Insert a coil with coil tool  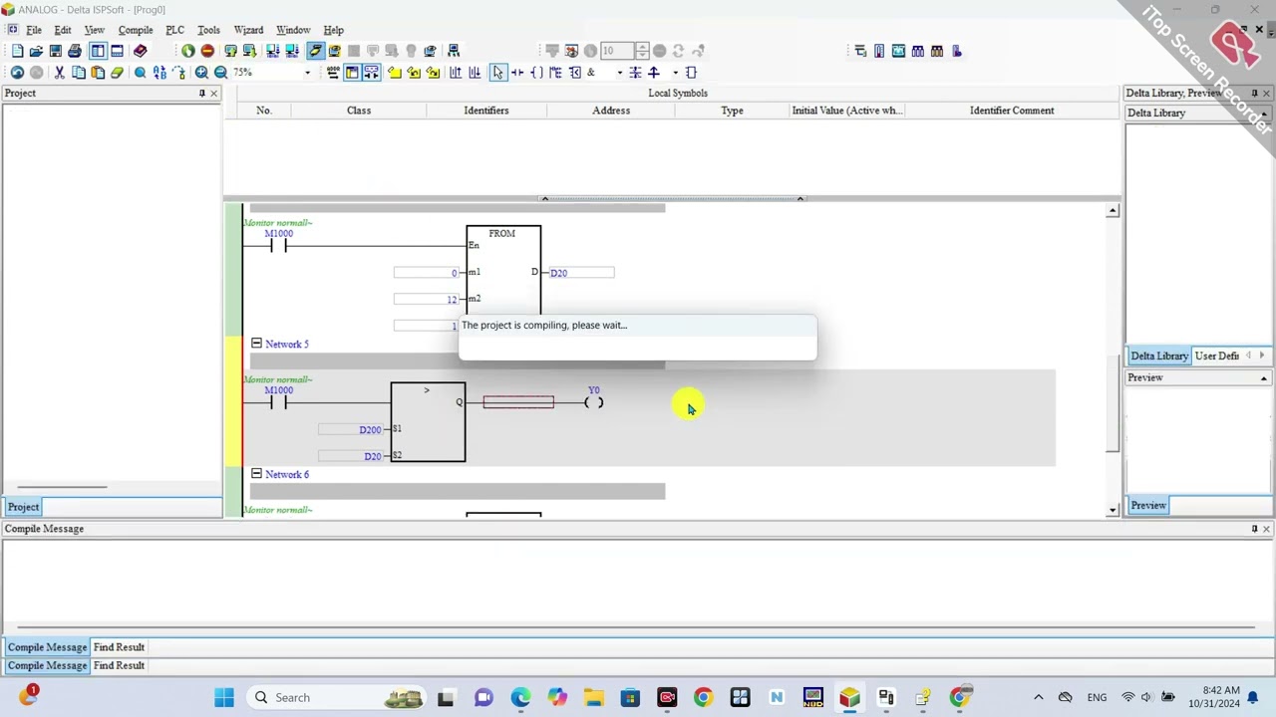[x=536, y=73]
